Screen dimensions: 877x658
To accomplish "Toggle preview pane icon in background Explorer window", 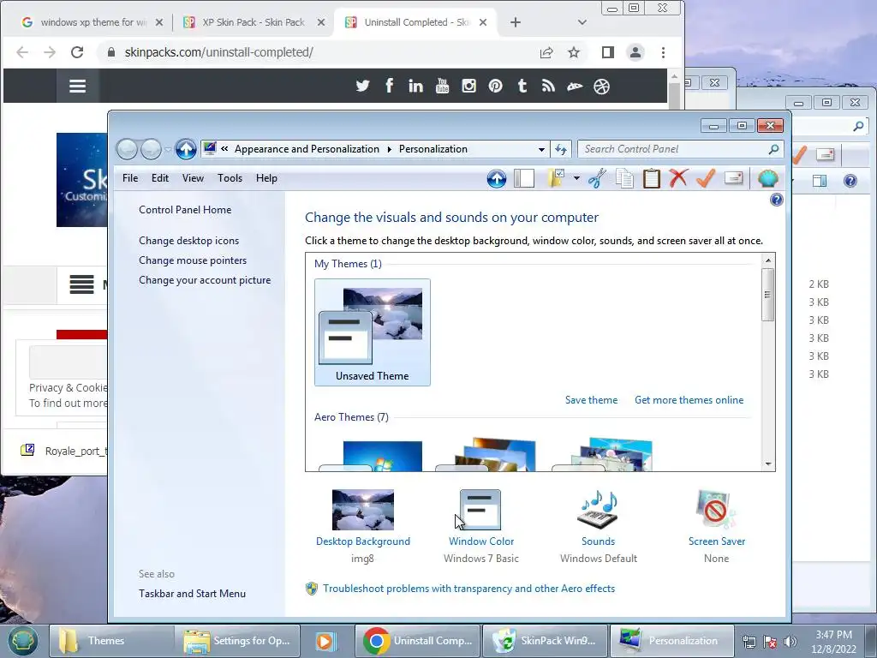I will click(820, 181).
